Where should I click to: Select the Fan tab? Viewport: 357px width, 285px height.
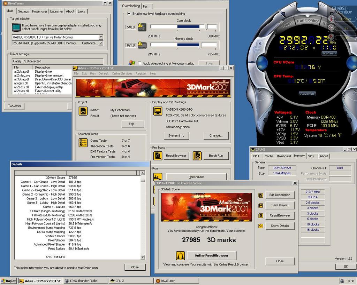pos(146,6)
